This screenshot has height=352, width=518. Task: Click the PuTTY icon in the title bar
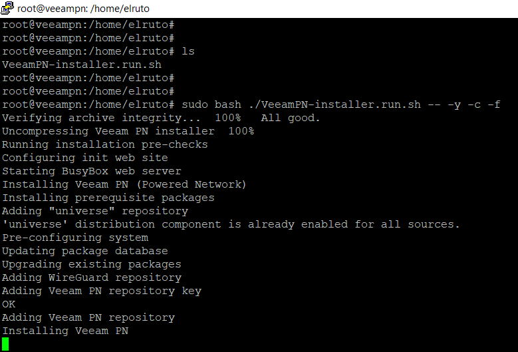tap(8, 9)
